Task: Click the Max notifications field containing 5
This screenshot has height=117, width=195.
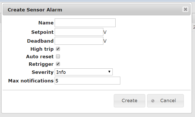Action: tap(87, 81)
